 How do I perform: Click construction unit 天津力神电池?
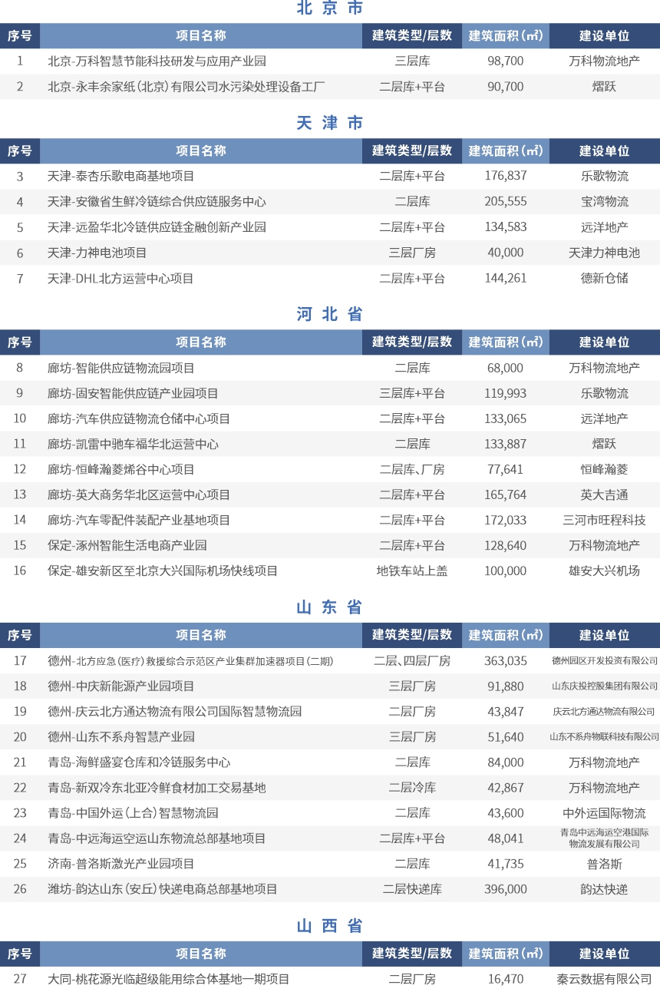(x=605, y=253)
